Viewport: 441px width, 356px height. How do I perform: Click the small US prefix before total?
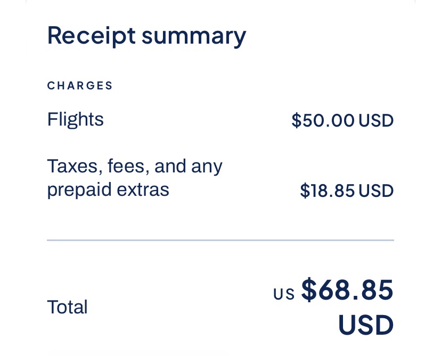click(x=284, y=294)
